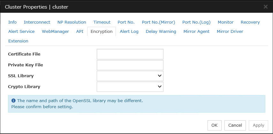Switch to the Port No.(Log) tab
Screen dimensions: 273x134
[196, 22]
